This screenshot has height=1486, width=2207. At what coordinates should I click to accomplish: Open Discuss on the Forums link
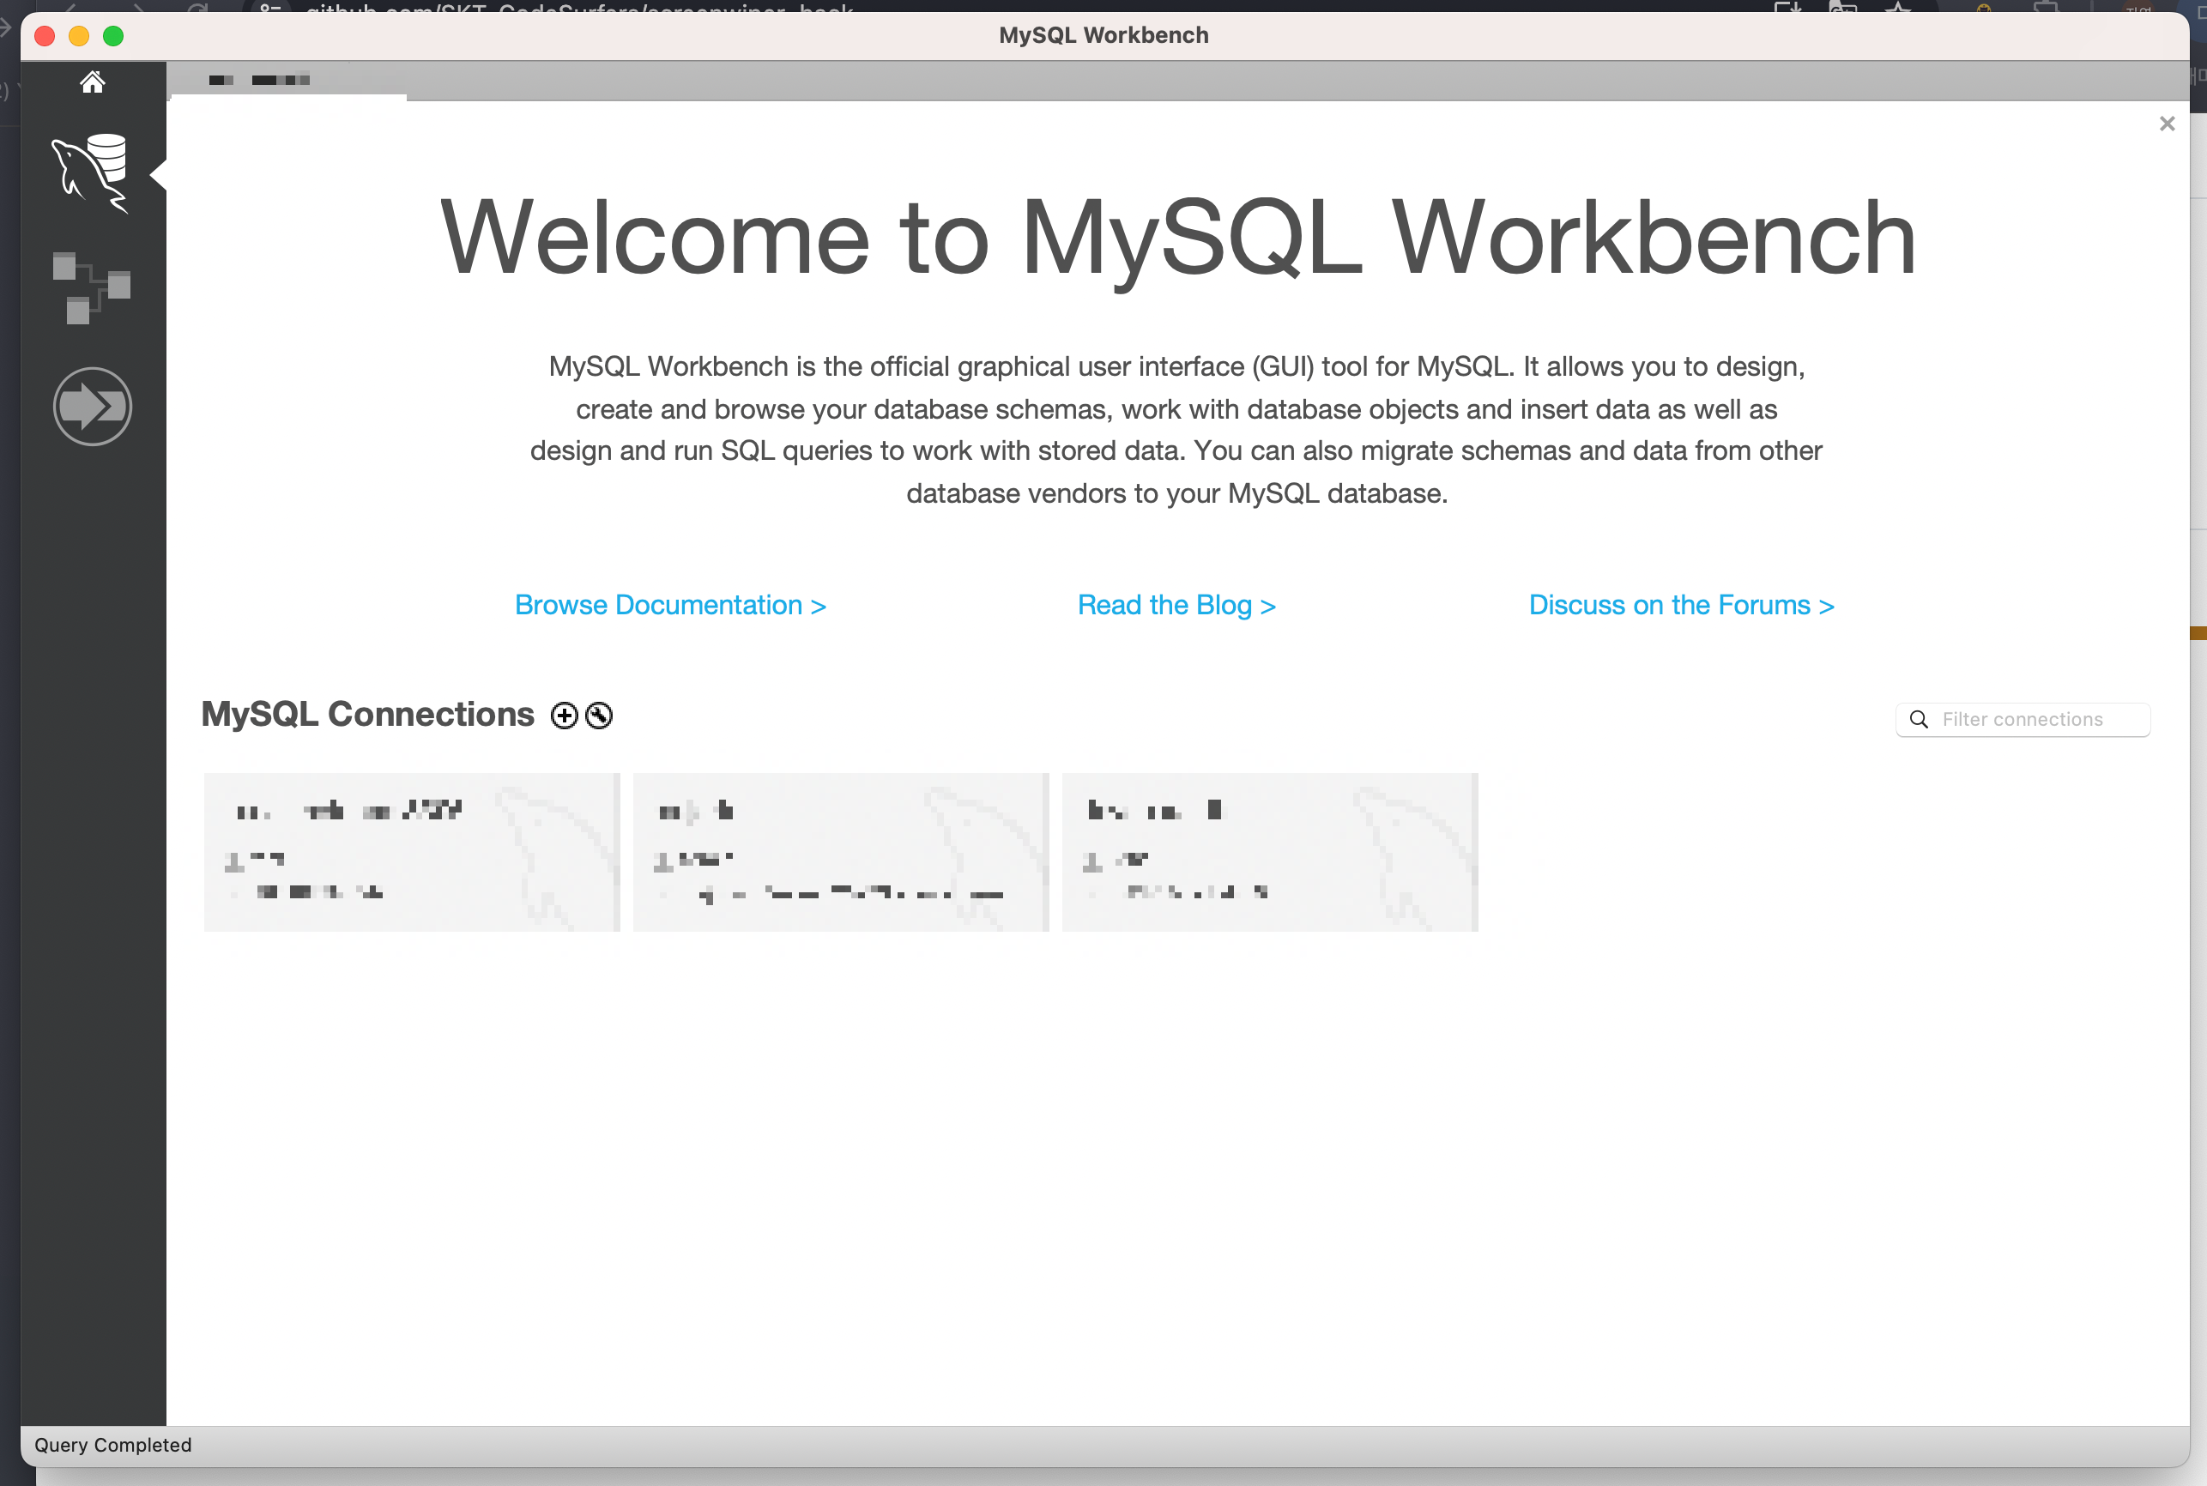point(1681,605)
